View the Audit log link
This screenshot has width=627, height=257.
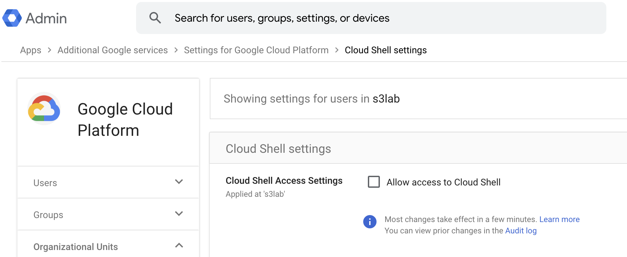(521, 231)
